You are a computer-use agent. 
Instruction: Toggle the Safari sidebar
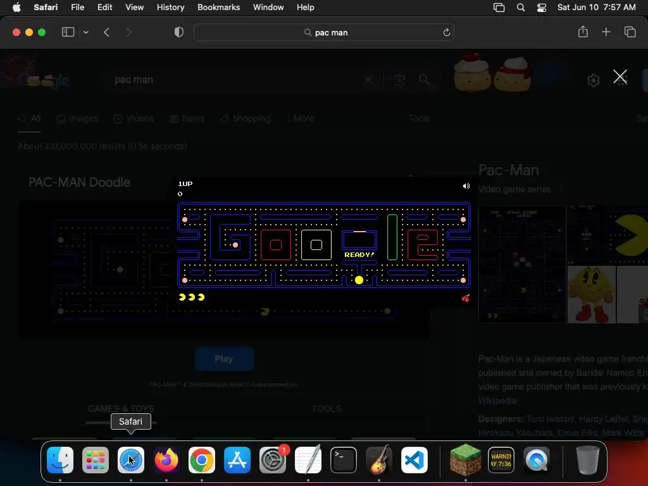(x=68, y=32)
